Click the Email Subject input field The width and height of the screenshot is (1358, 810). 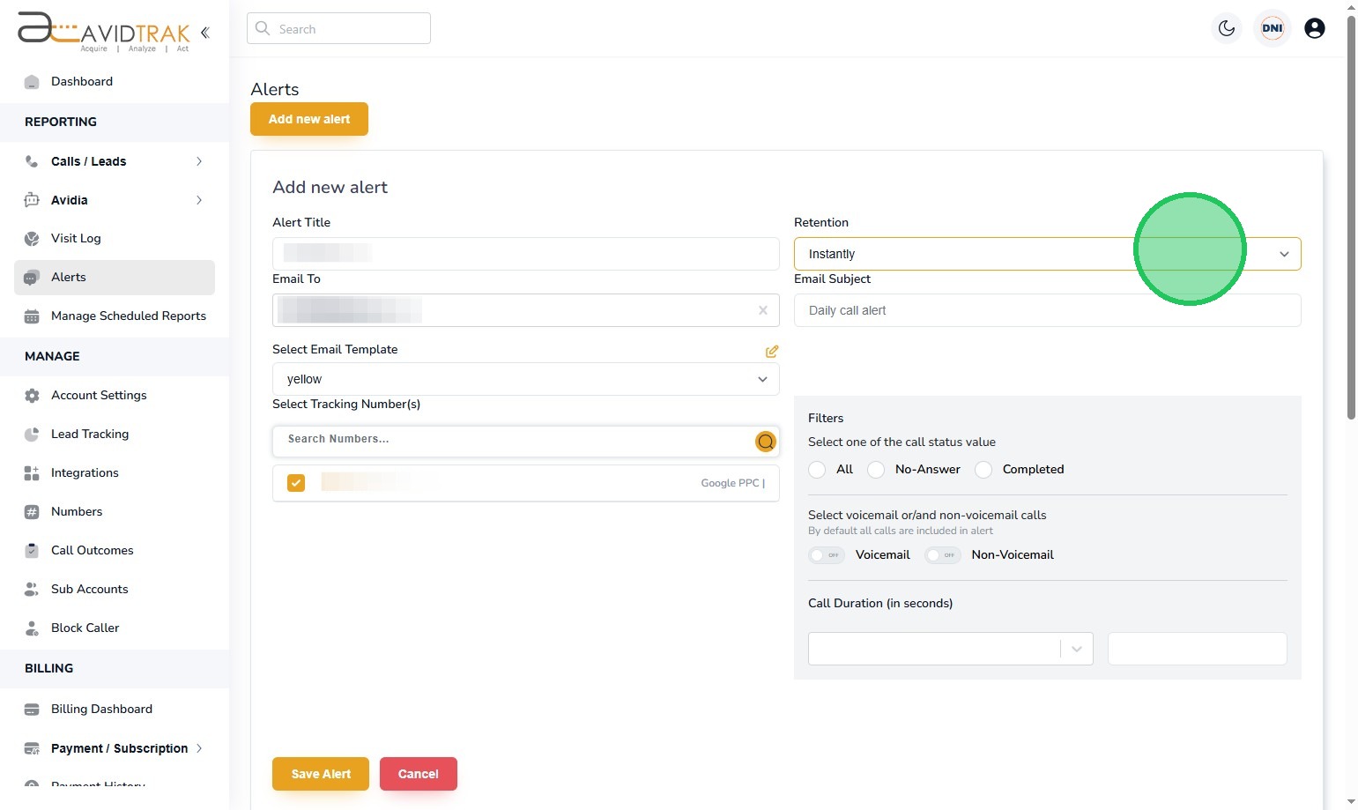point(1047,310)
